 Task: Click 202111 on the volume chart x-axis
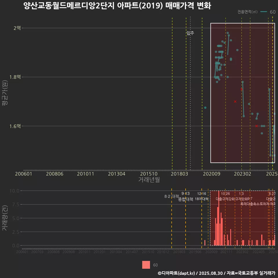pyautogui.click(x=226, y=252)
